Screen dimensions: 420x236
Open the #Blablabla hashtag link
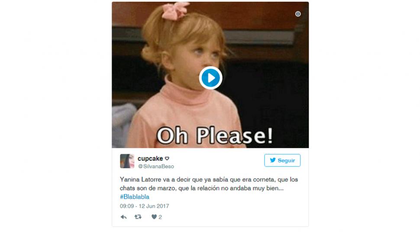point(135,197)
